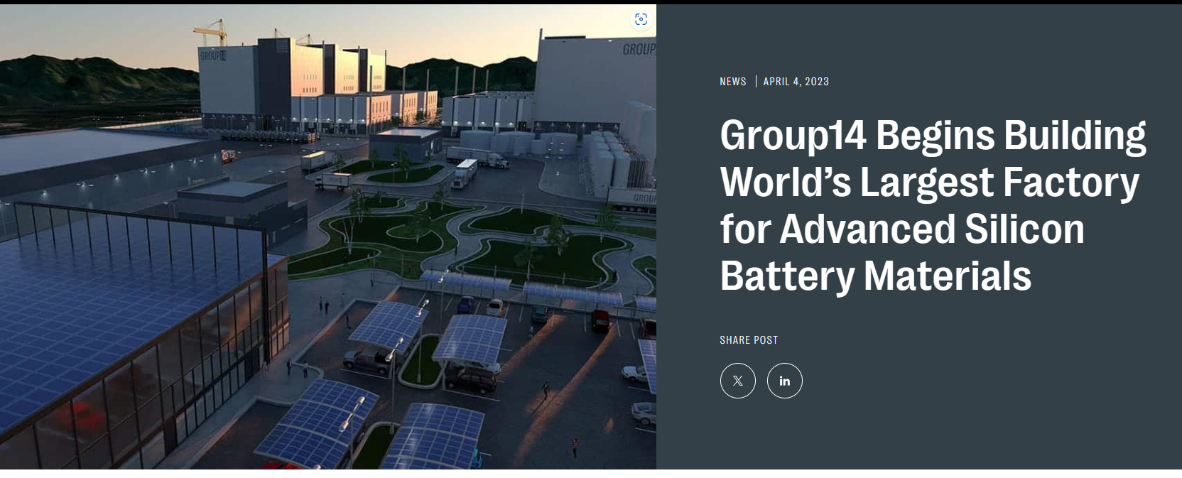The height and width of the screenshot is (478, 1182).
Task: Click the logo on the tall left building
Action: coord(212,55)
